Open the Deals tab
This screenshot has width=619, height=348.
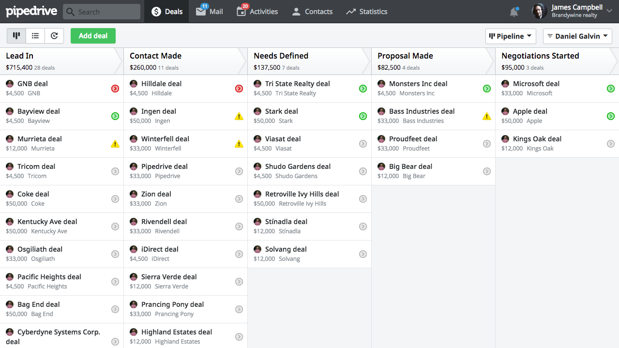coord(166,12)
